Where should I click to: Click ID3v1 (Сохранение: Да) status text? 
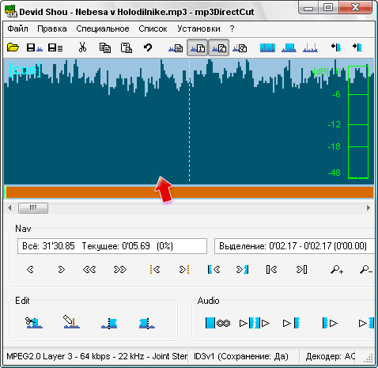coord(241,356)
